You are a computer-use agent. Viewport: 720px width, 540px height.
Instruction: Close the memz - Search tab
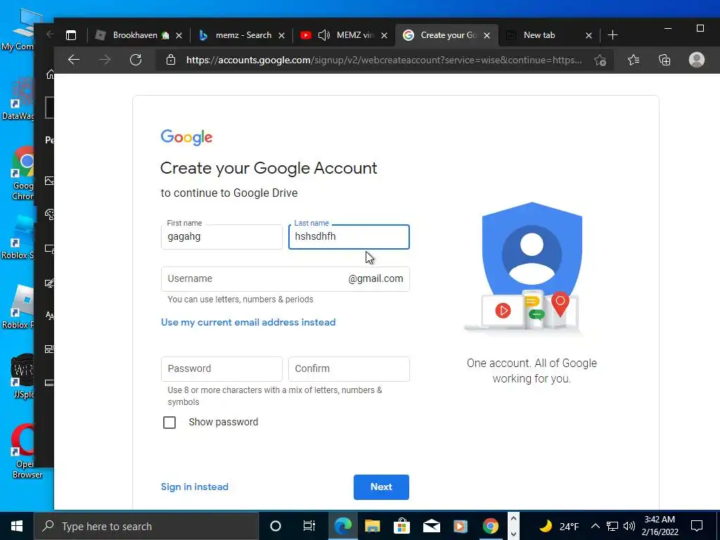coord(281,35)
